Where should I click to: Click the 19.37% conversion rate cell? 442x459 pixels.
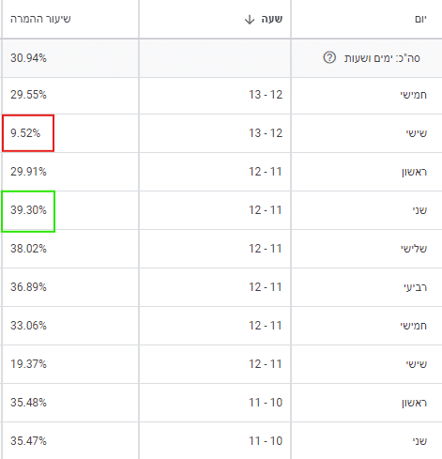(x=28, y=364)
